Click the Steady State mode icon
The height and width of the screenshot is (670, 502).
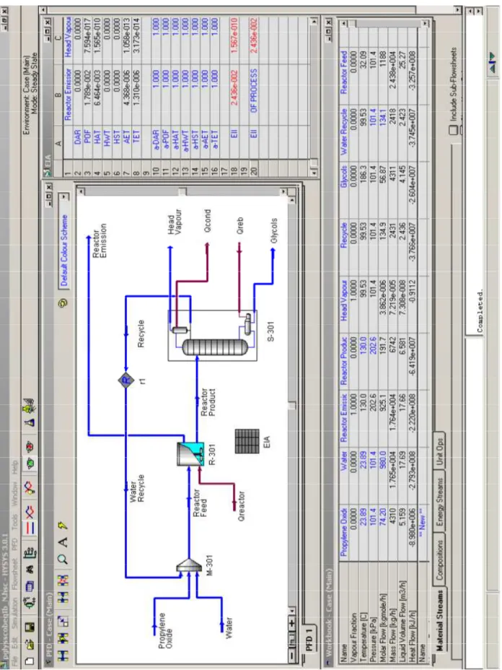coord(30,527)
